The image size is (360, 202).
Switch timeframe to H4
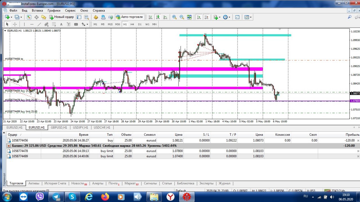pos(132,24)
